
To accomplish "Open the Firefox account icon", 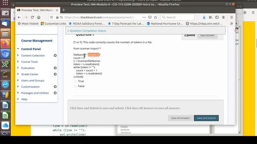I will (x=223, y=17).
